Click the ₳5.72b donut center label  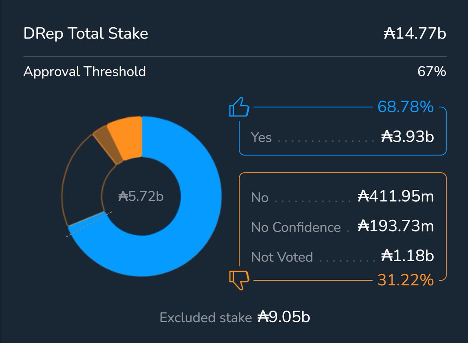(x=141, y=196)
